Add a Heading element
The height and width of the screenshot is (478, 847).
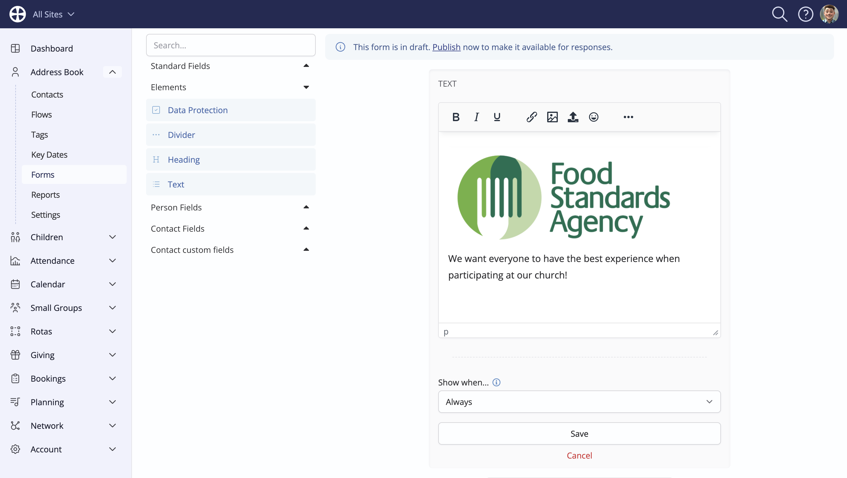pos(231,159)
